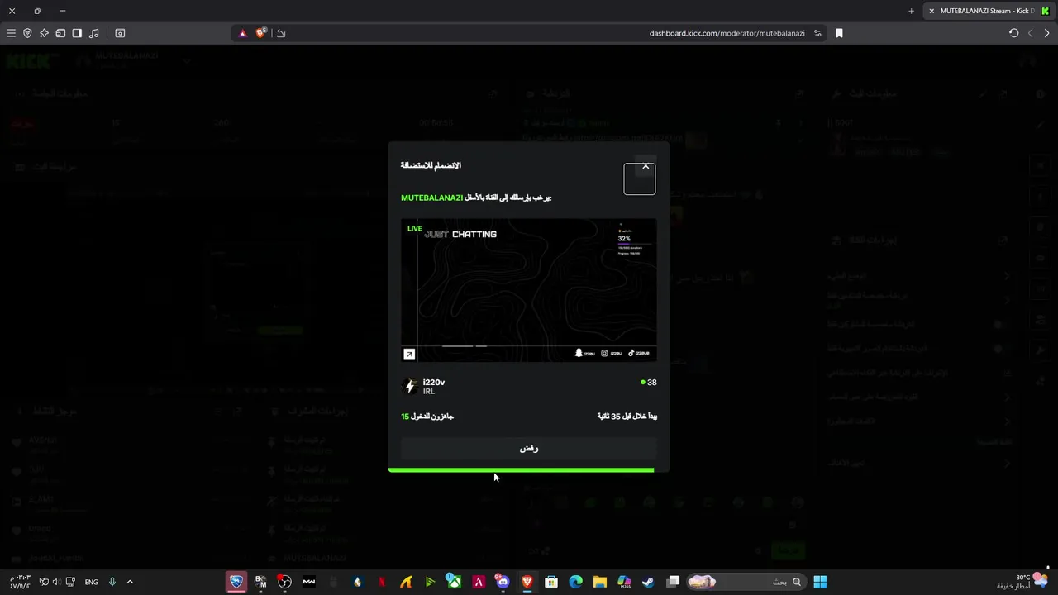Open Discord from the taskbar
The height and width of the screenshot is (595, 1058).
click(503, 582)
